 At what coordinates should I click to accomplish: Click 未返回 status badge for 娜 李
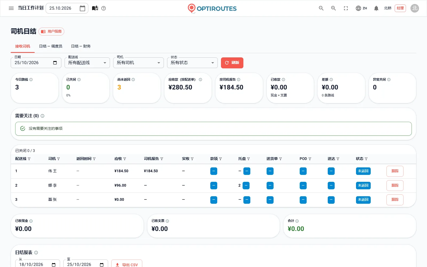(363, 186)
